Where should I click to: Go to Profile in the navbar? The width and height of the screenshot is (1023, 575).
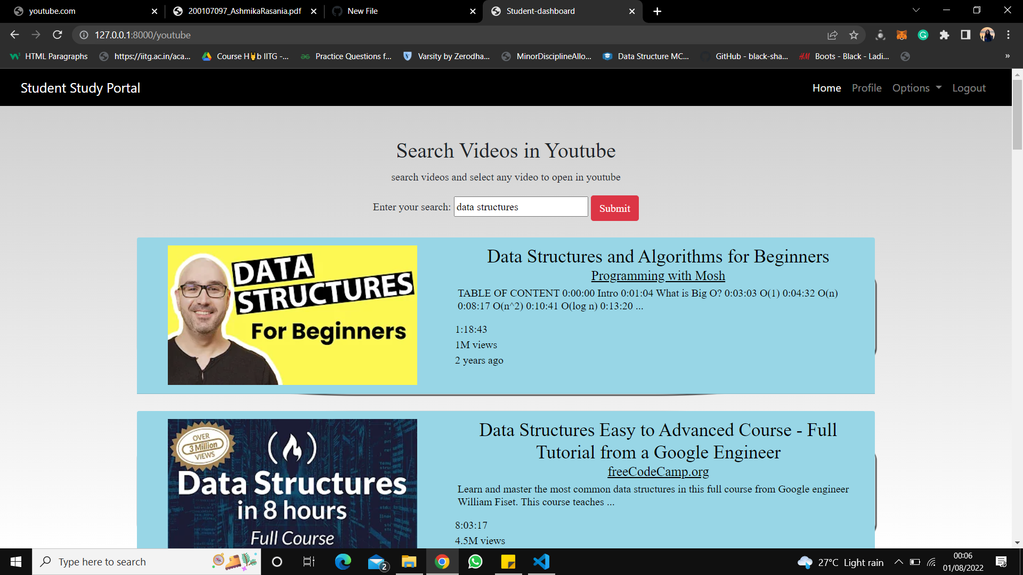866,88
